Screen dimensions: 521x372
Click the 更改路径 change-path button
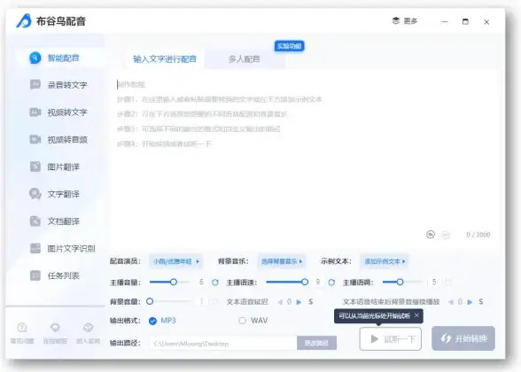point(316,343)
